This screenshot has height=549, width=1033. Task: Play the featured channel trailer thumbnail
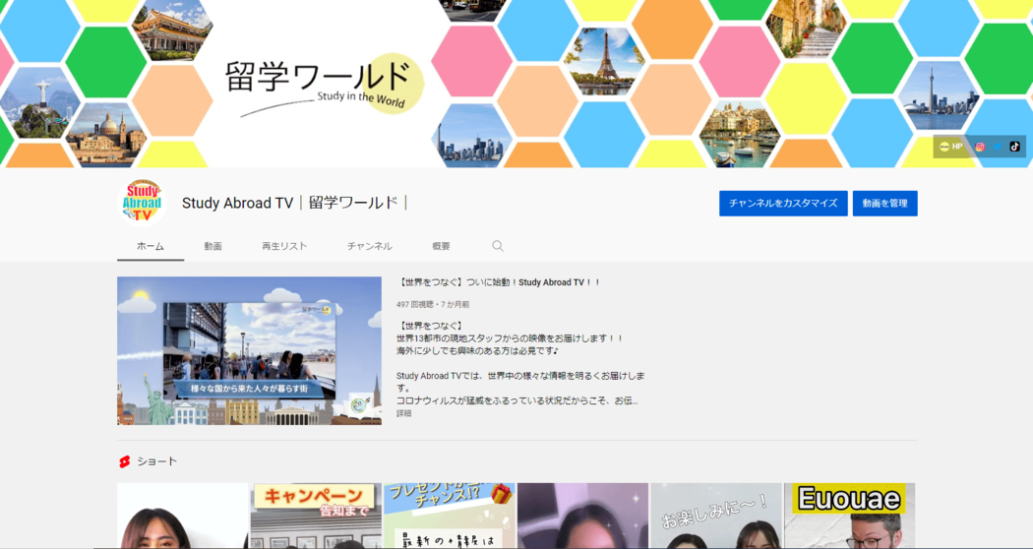click(249, 350)
